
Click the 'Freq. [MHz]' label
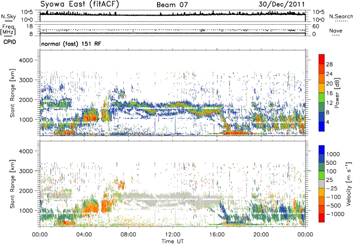[x=8, y=30]
